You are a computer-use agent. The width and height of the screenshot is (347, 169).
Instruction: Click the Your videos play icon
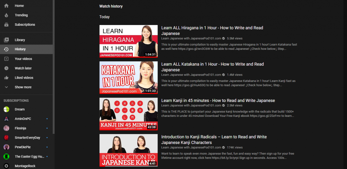coord(6,59)
